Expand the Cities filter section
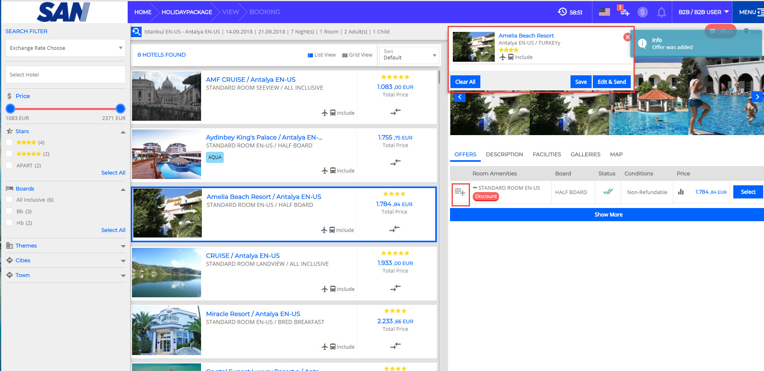 point(123,261)
